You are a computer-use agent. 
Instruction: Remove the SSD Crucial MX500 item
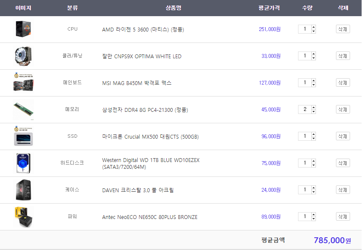pos(343,136)
